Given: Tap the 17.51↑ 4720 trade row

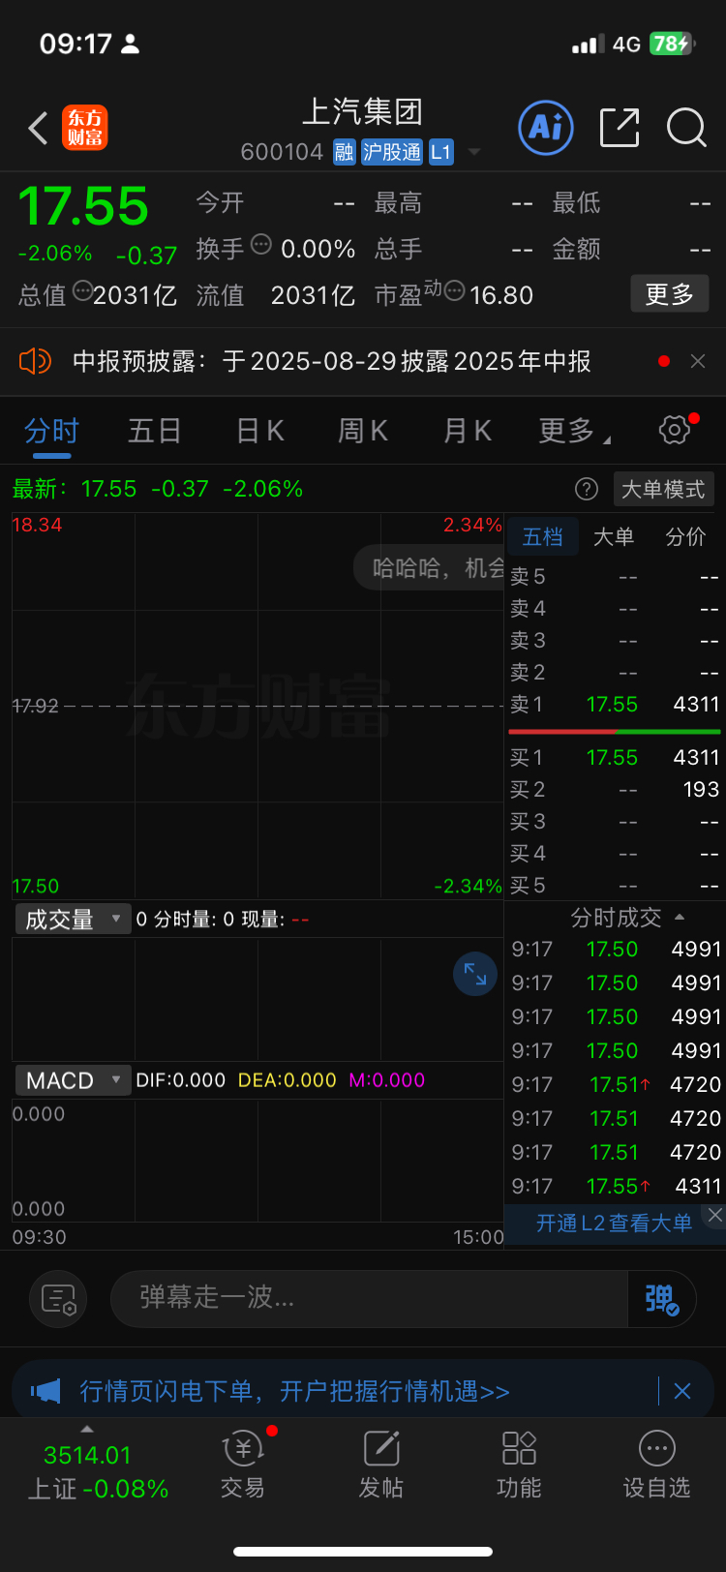Looking at the screenshot, I should pos(616,1084).
